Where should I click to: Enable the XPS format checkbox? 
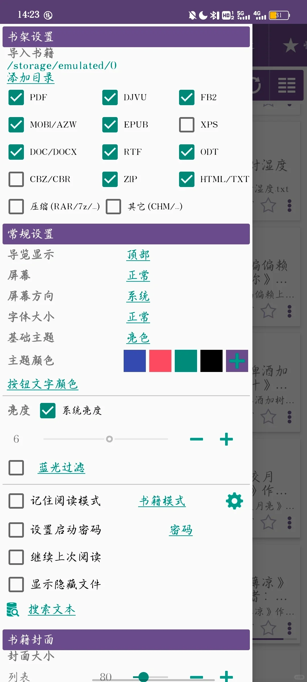pos(187,125)
